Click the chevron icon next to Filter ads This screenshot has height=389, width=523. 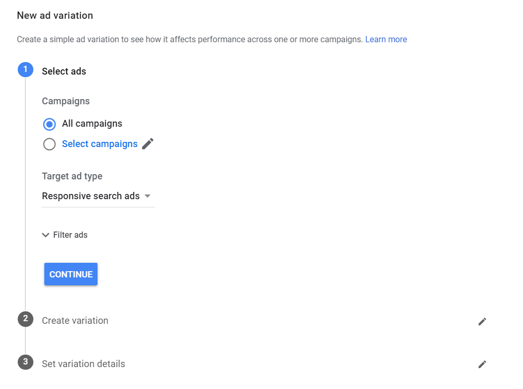(x=45, y=235)
